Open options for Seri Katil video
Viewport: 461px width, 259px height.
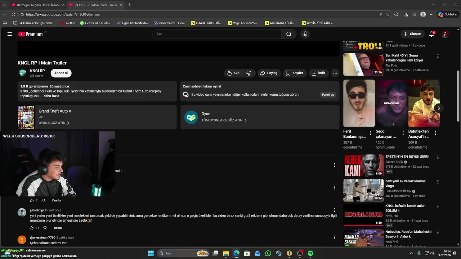point(438,56)
